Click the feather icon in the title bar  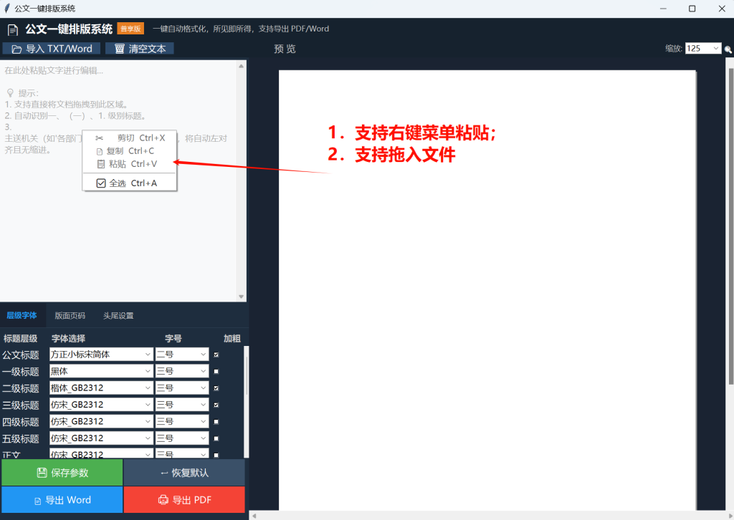pos(7,9)
